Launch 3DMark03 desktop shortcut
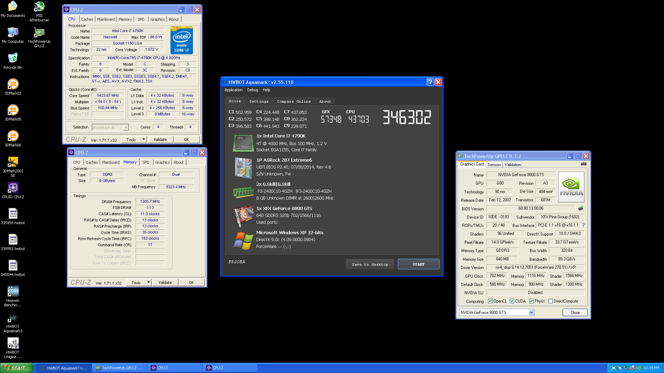 click(13, 87)
